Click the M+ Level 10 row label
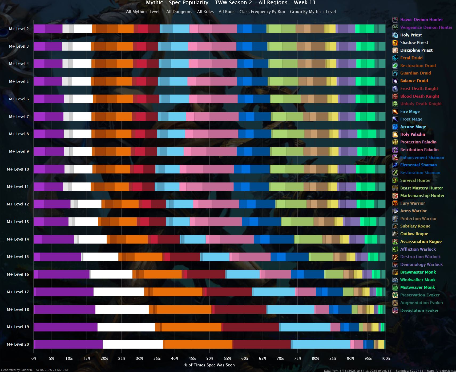This screenshot has height=372, width=456. click(x=18, y=169)
